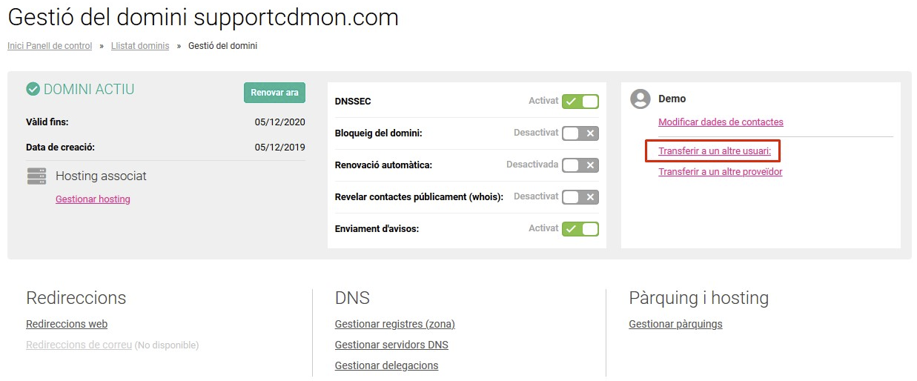The height and width of the screenshot is (381, 917).
Task: Open Gestionar servidors DNS link
Action: (x=391, y=345)
